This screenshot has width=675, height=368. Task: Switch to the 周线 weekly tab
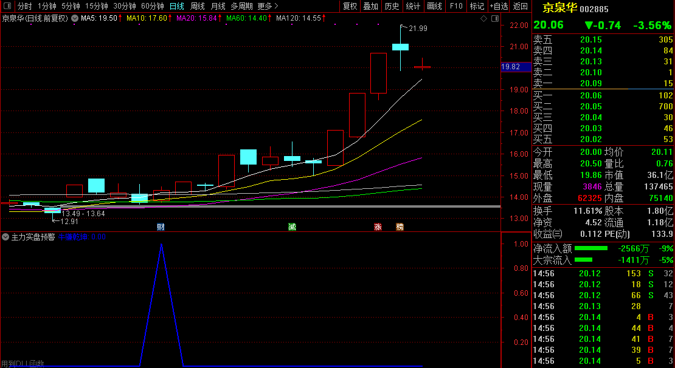pyautogui.click(x=198, y=6)
